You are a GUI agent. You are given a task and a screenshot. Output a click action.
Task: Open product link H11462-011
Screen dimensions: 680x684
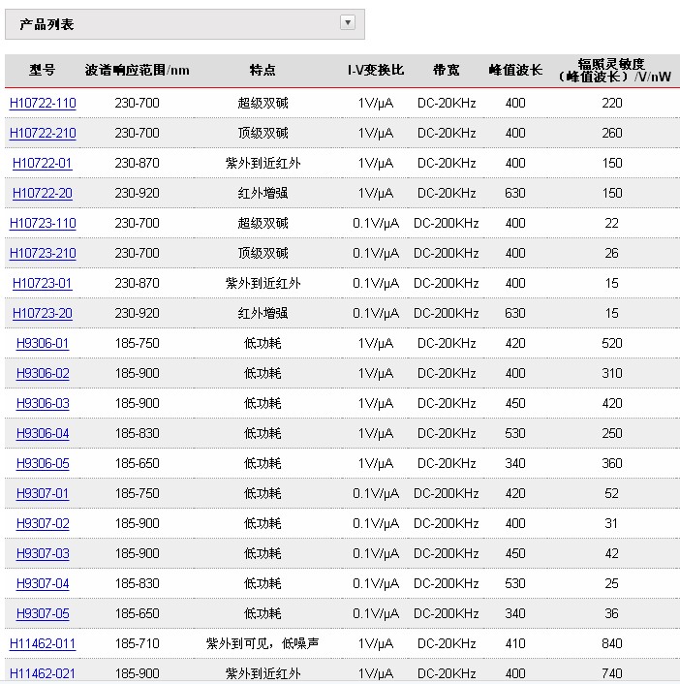click(x=43, y=644)
